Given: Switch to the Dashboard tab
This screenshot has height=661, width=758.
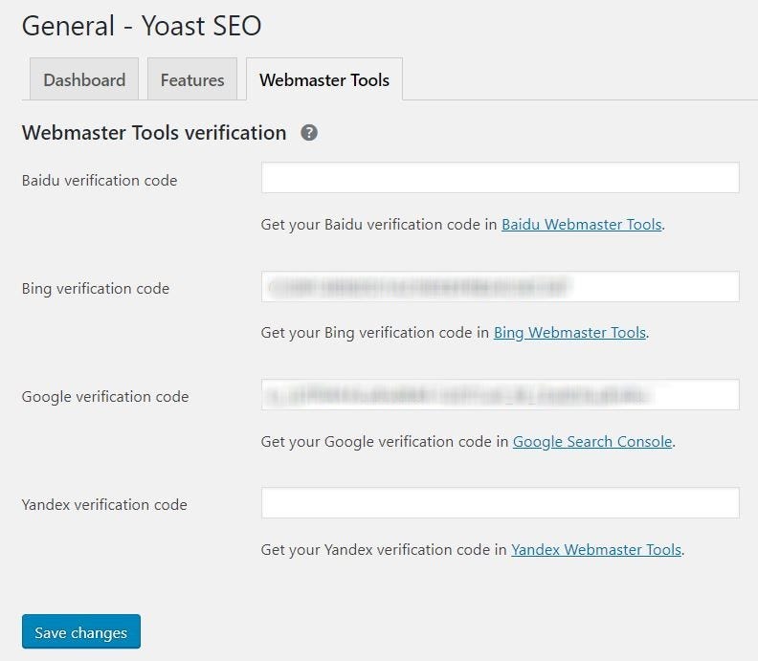Looking at the screenshot, I should click(84, 80).
